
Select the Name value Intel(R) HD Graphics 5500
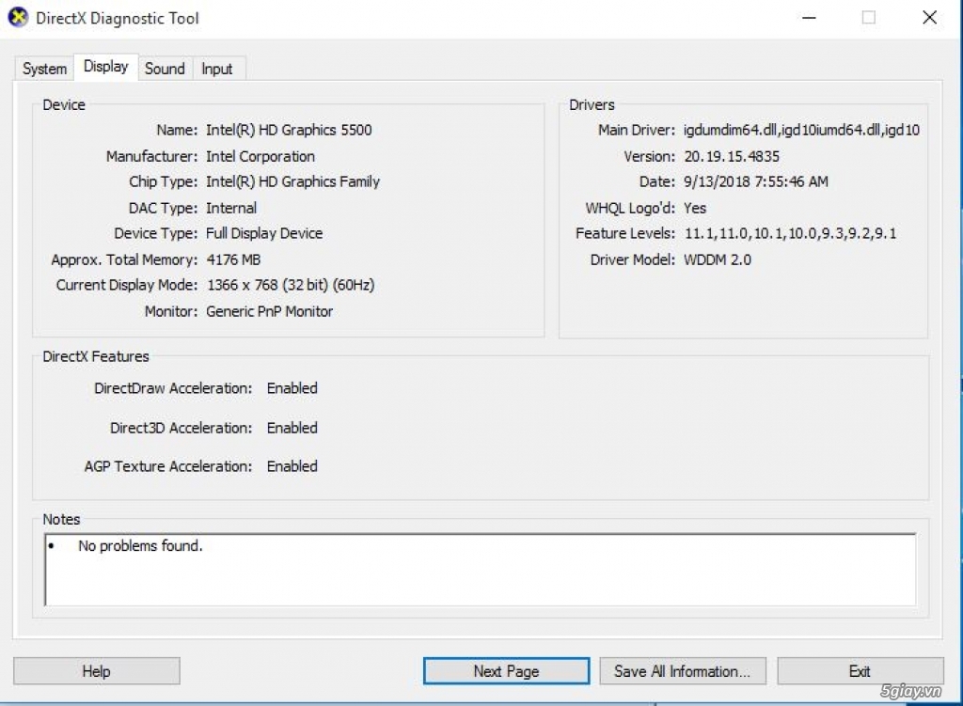tap(288, 130)
